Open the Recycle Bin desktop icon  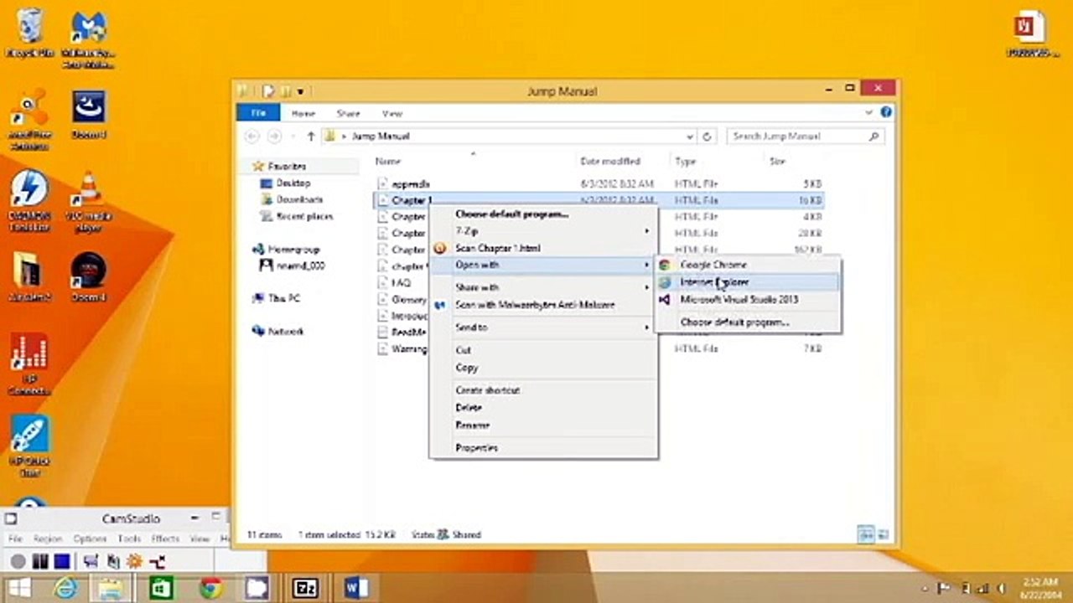(29, 32)
